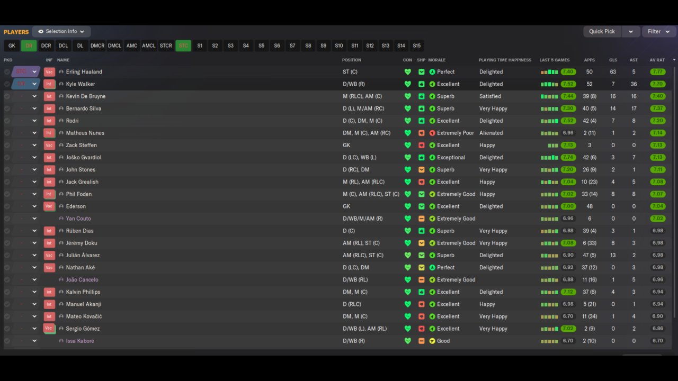Click Erling Haaland's 7.77 average rating
Viewport: 678px width, 381px height.
click(x=658, y=72)
